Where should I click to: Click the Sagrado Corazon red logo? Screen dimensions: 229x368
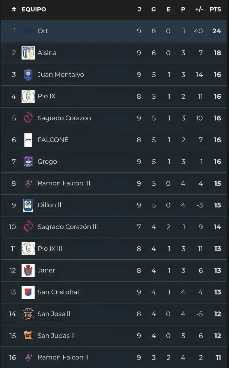click(28, 118)
